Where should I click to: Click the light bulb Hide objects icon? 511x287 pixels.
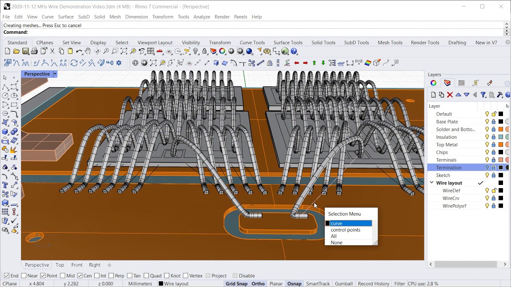tap(196, 51)
